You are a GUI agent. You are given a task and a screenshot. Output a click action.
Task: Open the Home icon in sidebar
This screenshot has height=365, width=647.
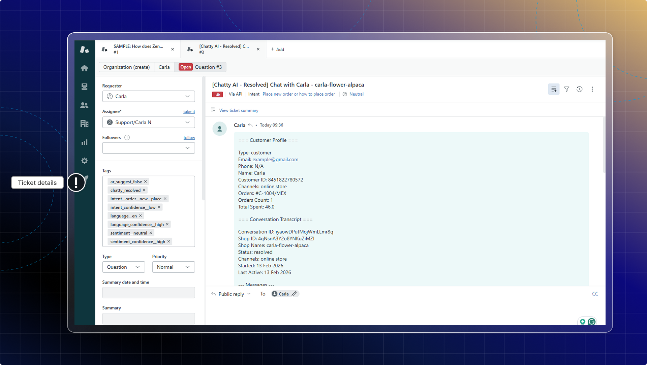pyautogui.click(x=84, y=68)
